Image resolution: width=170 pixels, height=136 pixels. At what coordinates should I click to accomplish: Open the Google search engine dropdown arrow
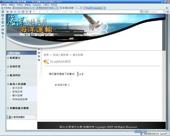point(165,12)
